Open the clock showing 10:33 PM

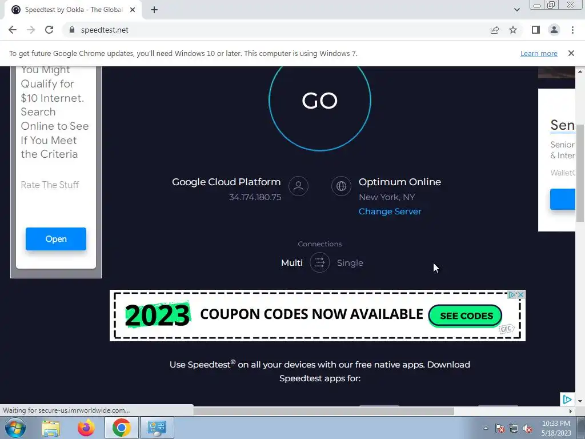coord(556,428)
